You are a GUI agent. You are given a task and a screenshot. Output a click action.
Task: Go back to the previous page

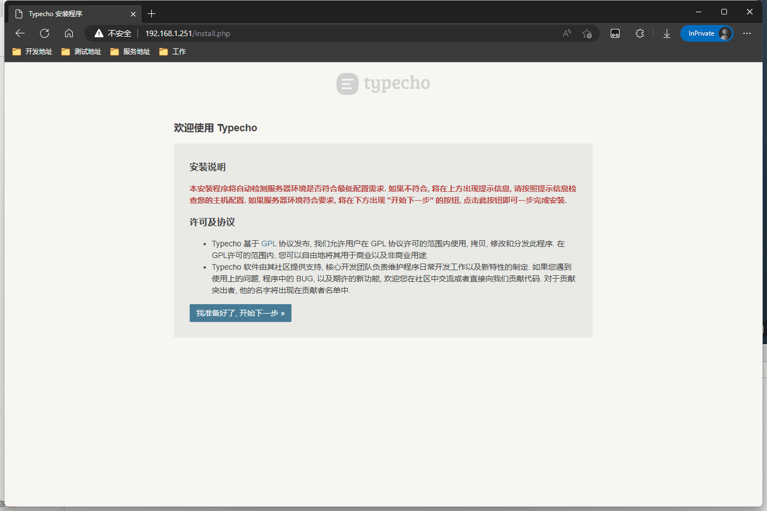20,33
